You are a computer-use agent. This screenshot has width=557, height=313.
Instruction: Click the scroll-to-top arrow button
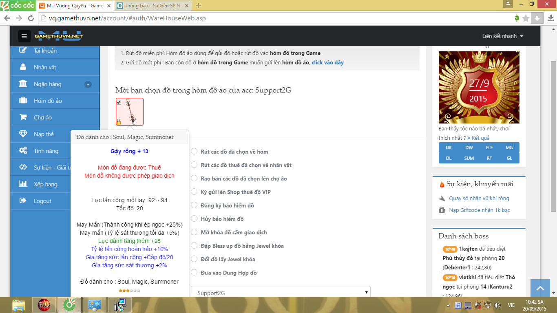coord(540,289)
